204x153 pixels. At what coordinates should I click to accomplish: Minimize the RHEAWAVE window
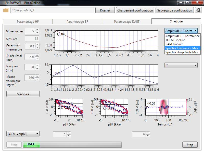181,2
